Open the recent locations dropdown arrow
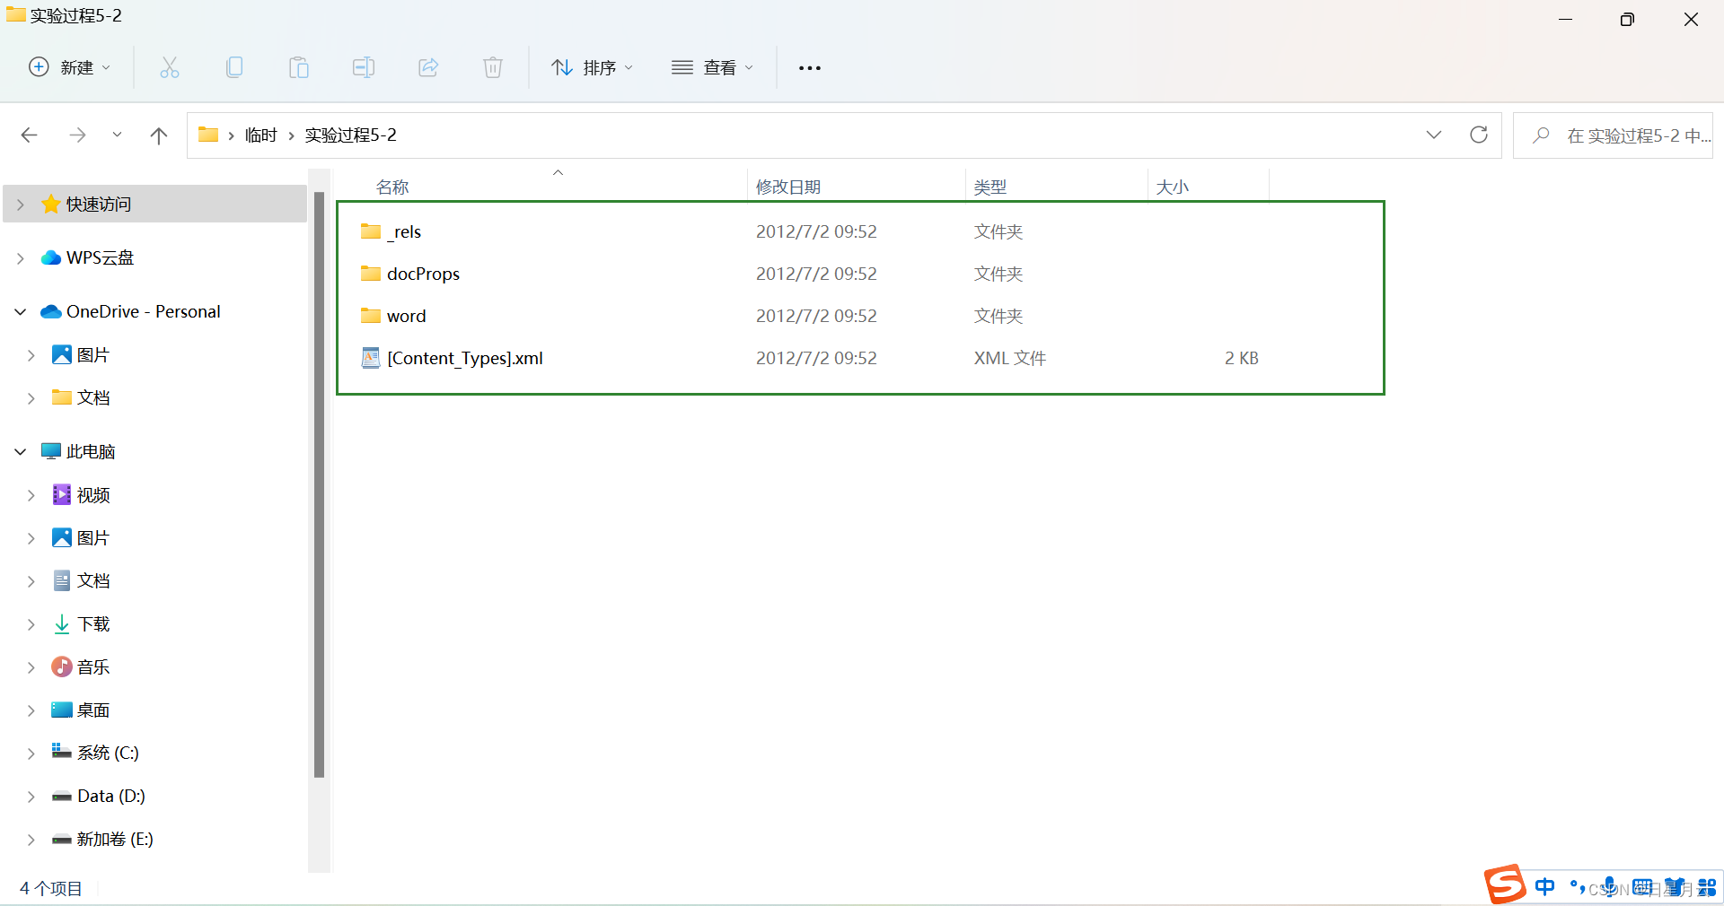1724x906 pixels. [x=117, y=135]
